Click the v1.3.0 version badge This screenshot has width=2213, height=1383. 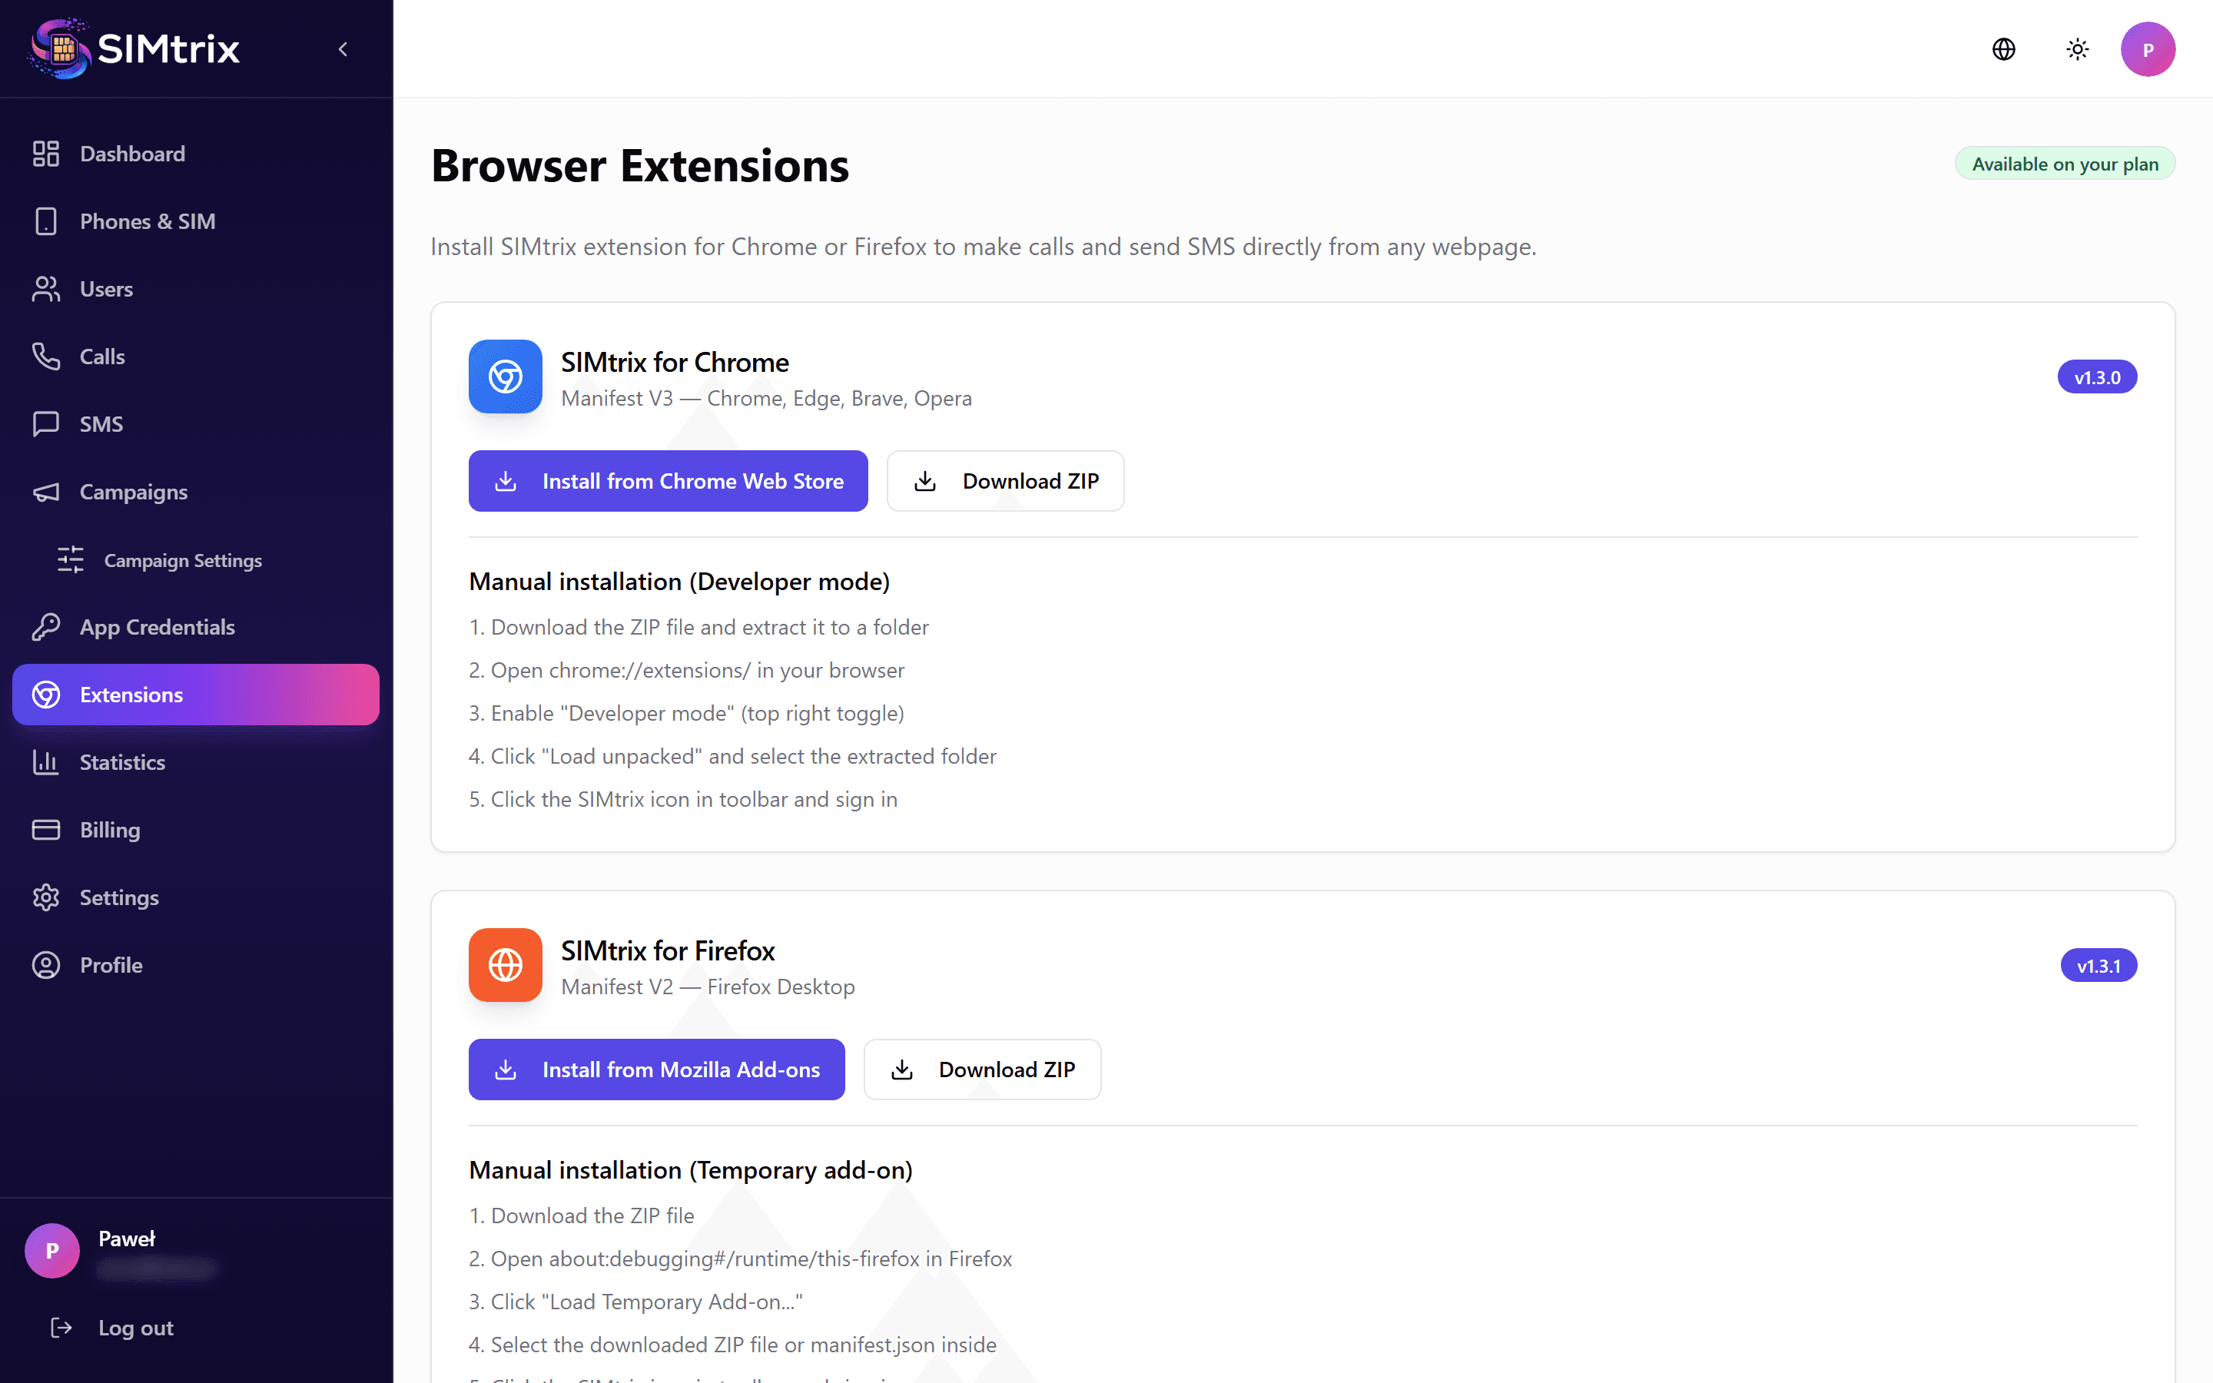click(x=2097, y=376)
